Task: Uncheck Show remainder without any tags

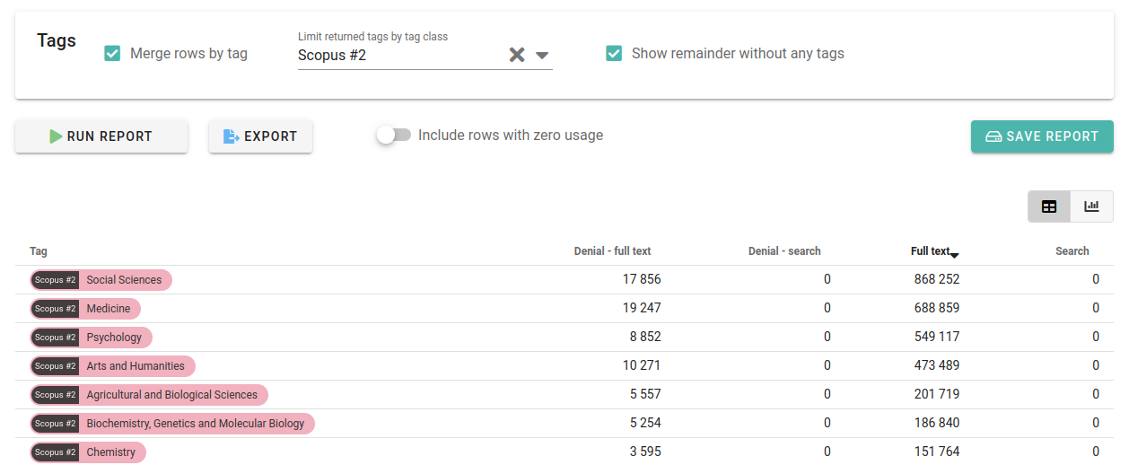Action: pyautogui.click(x=614, y=54)
